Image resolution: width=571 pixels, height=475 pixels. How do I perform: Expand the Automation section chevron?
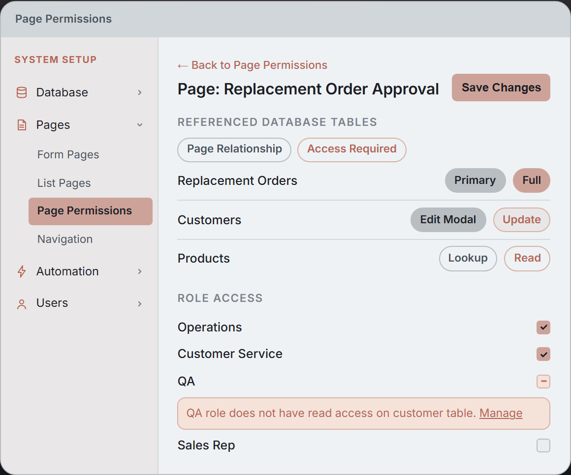[140, 271]
